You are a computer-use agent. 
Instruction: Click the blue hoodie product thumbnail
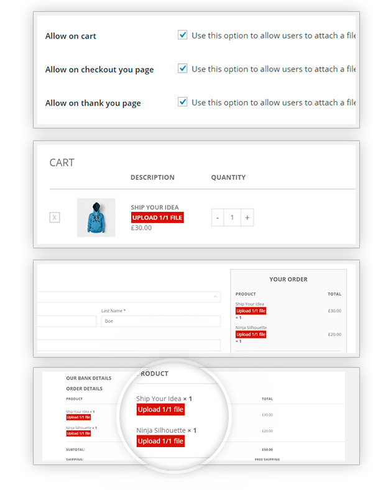(96, 217)
